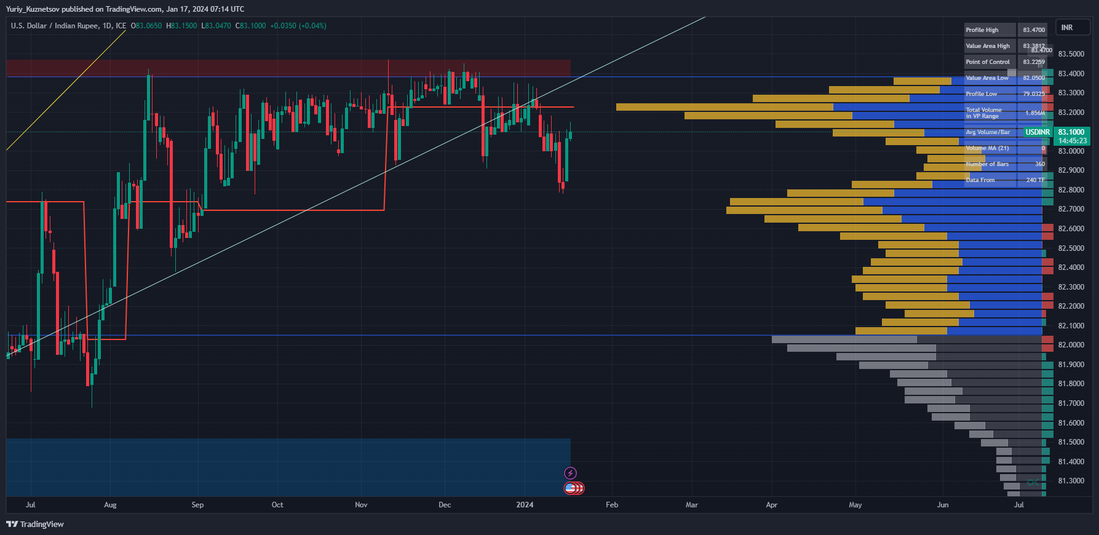The height and width of the screenshot is (535, 1099).
Task: Click the Profile Low value 79.0325
Action: (1033, 93)
